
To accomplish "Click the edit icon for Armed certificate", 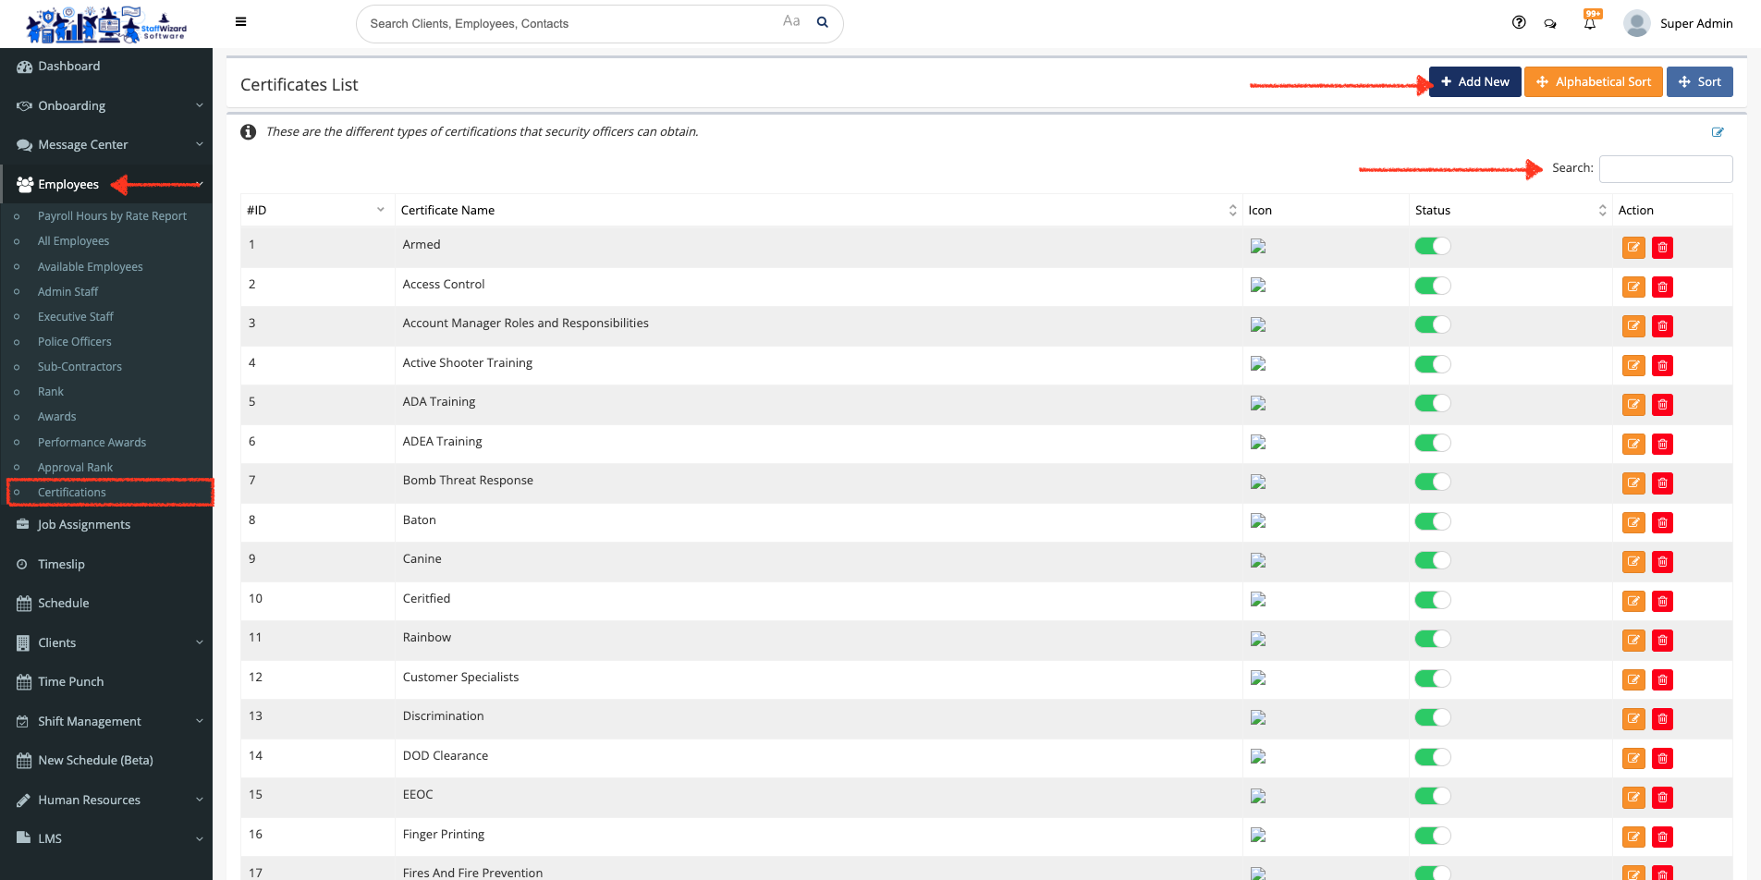I will (1633, 248).
